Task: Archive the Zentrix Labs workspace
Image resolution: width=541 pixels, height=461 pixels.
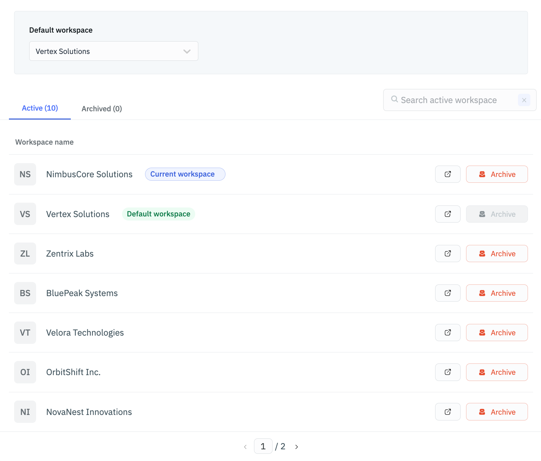Action: (x=497, y=254)
